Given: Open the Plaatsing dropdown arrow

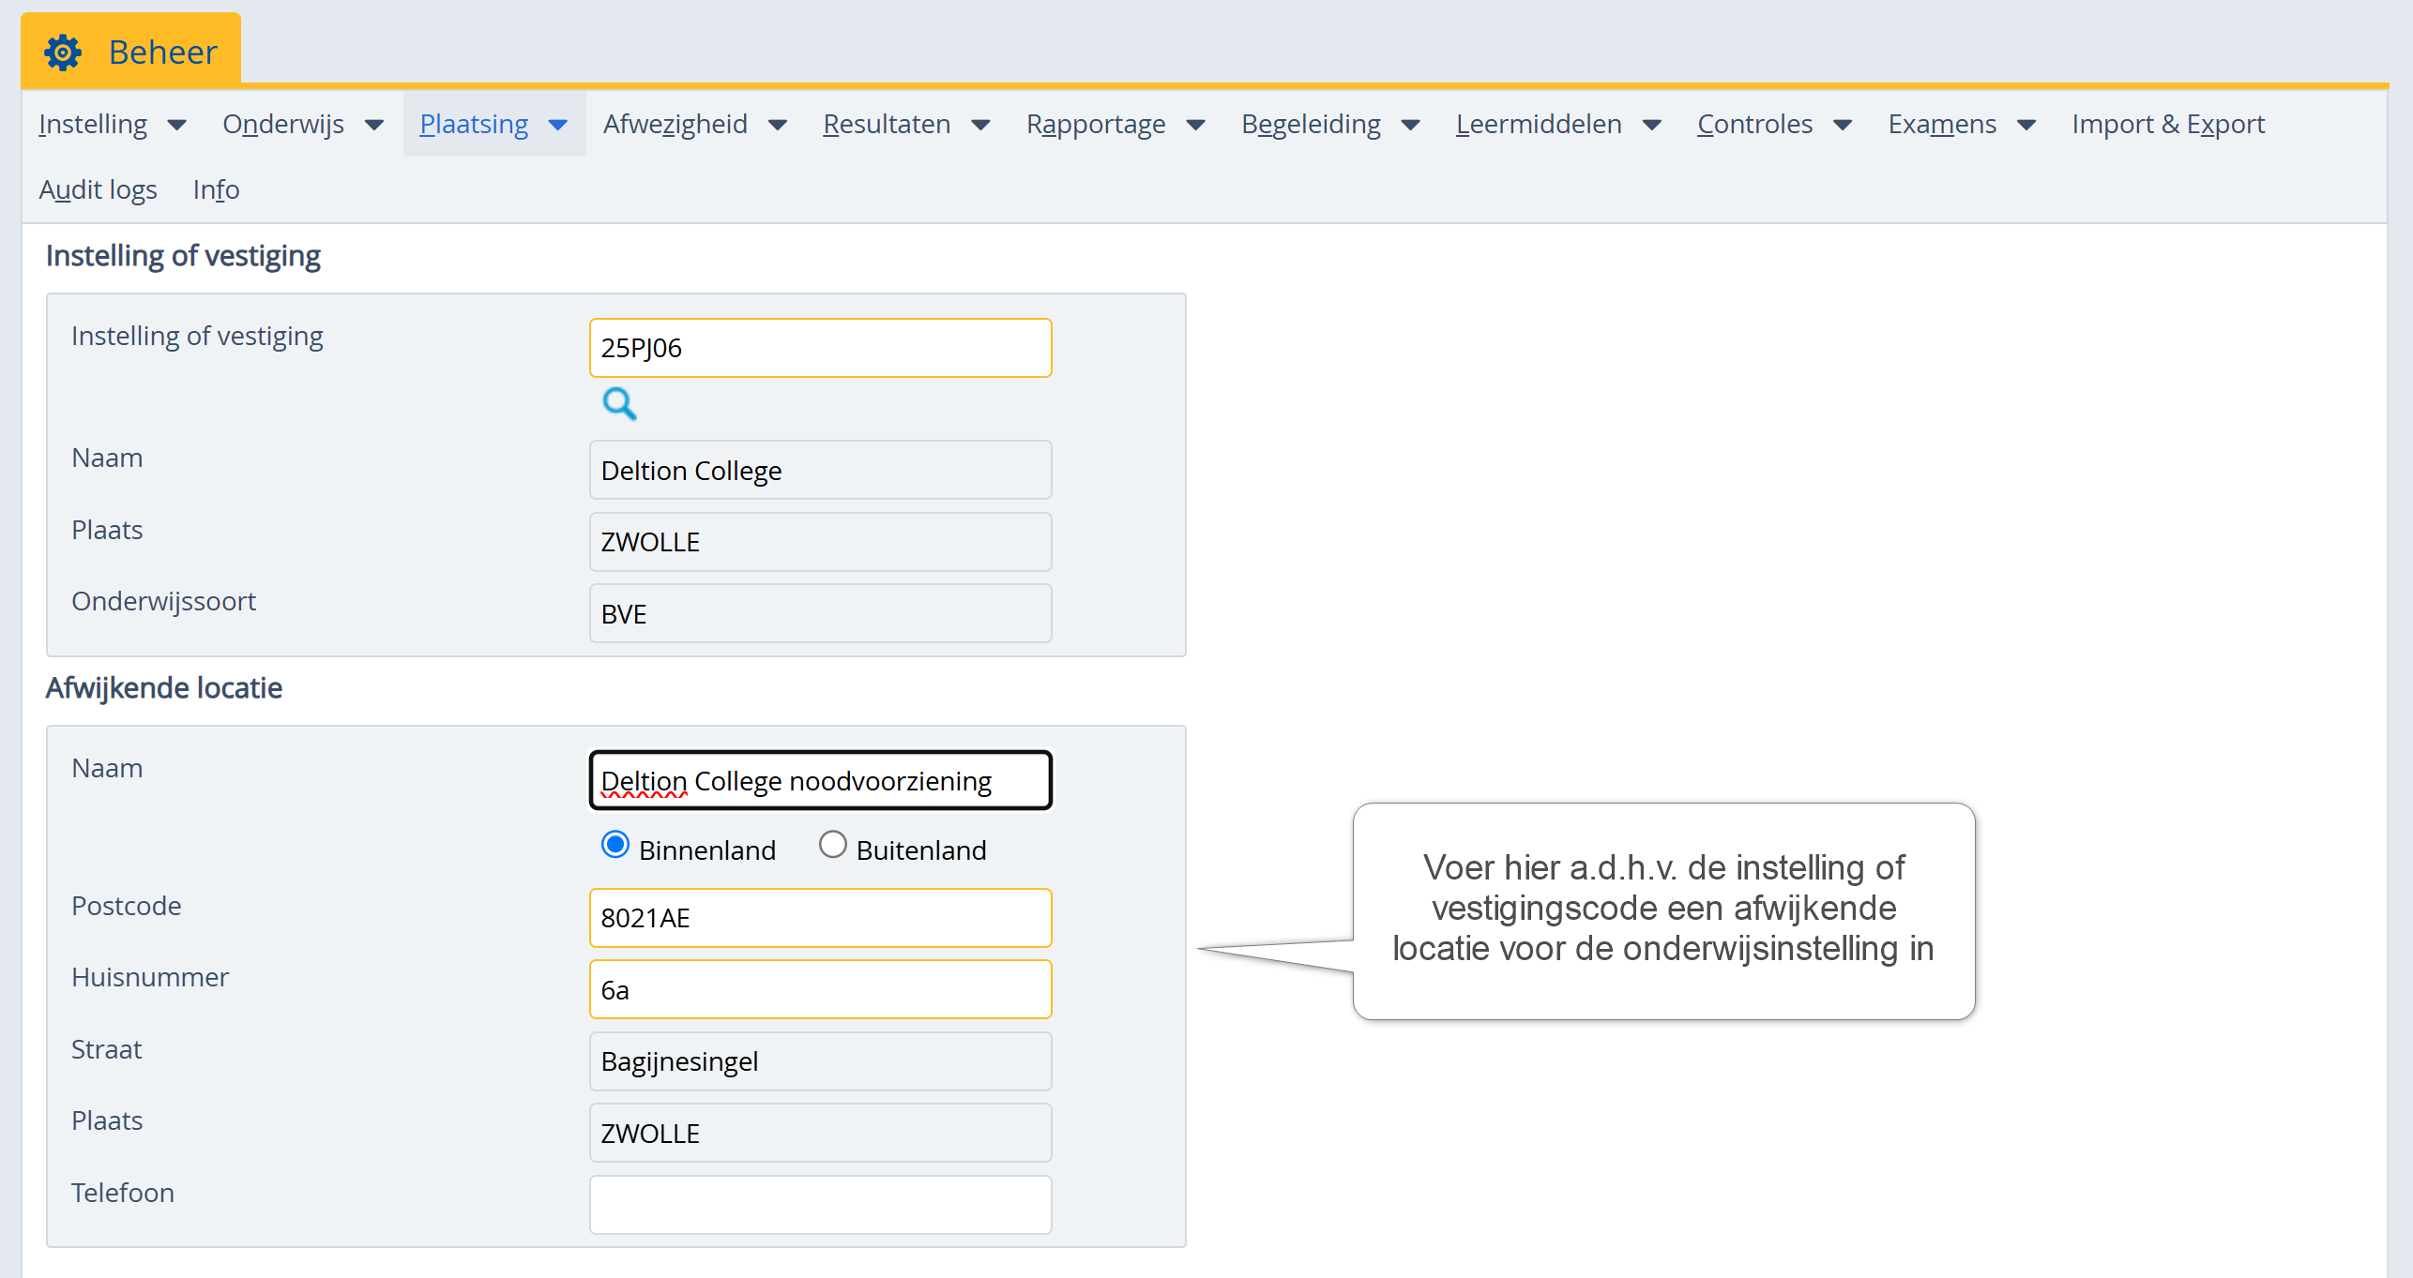Looking at the screenshot, I should click(558, 125).
